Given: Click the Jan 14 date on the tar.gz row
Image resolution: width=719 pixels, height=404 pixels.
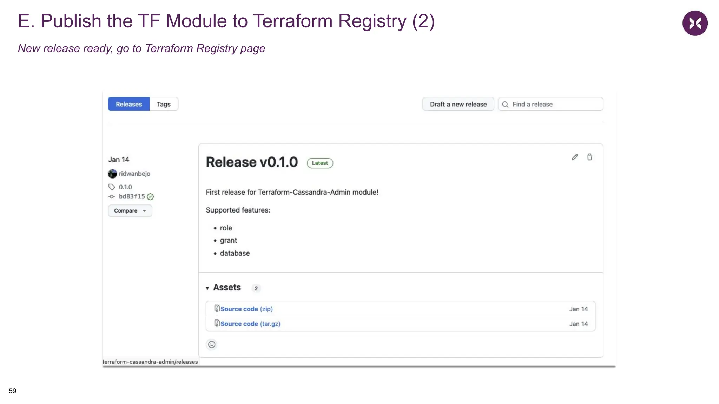Looking at the screenshot, I should click(579, 324).
